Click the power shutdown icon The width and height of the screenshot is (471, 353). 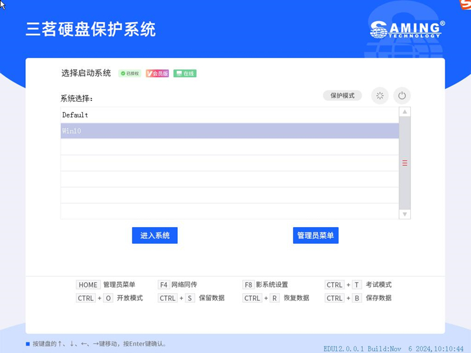point(402,95)
